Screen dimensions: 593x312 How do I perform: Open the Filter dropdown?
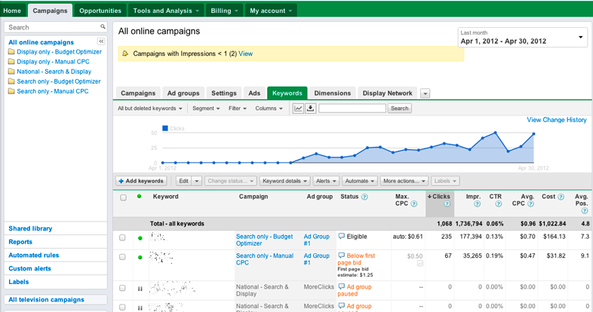(237, 109)
